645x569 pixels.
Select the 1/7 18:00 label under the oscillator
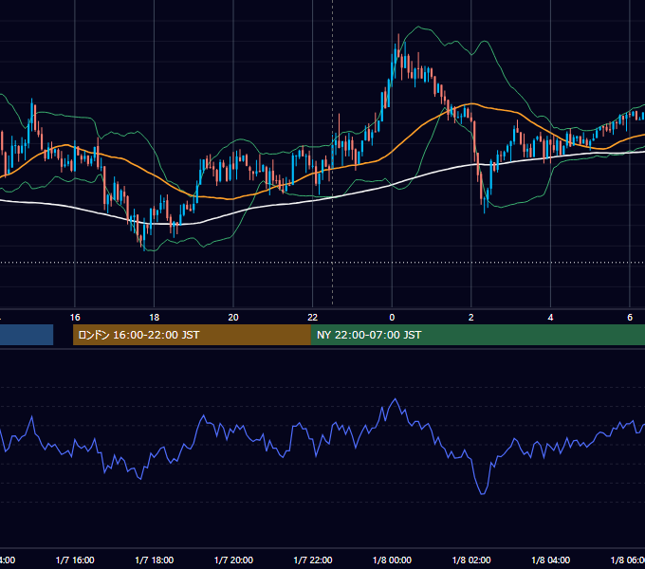tap(155, 560)
